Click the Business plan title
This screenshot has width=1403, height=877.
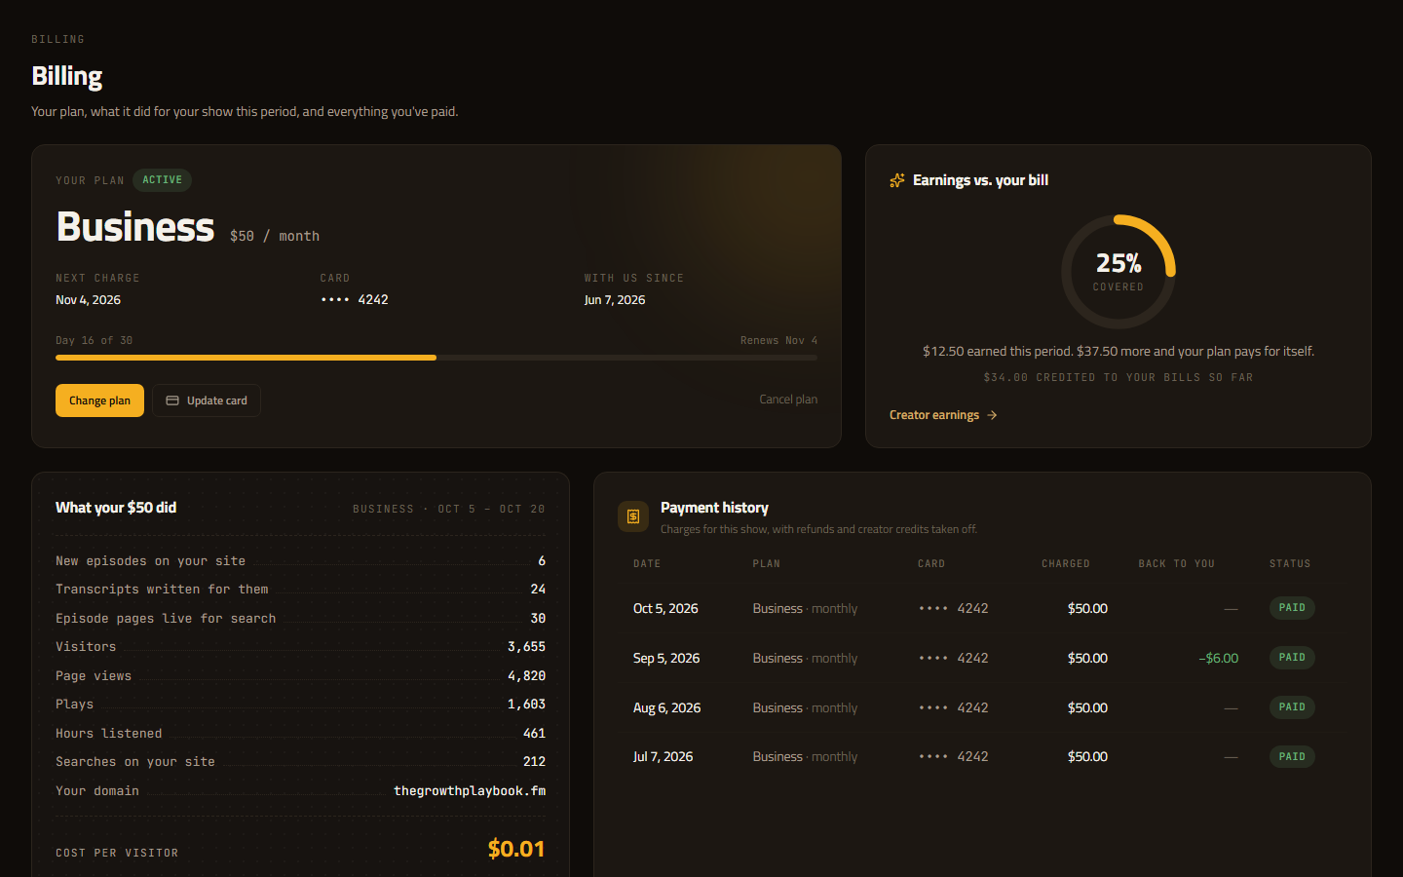[135, 227]
